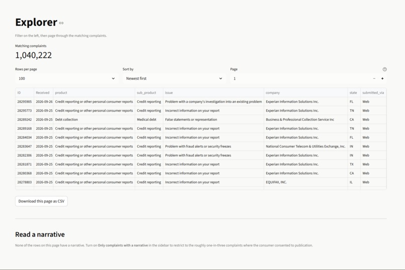
Task: Select cell with ID 28284034
Action: [x=25, y=137]
